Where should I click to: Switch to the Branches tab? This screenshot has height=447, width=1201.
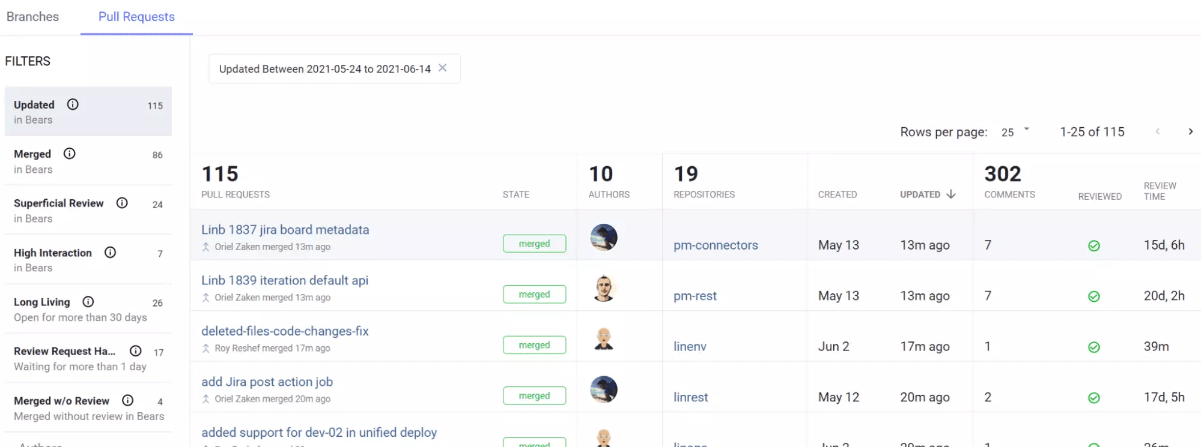click(32, 17)
